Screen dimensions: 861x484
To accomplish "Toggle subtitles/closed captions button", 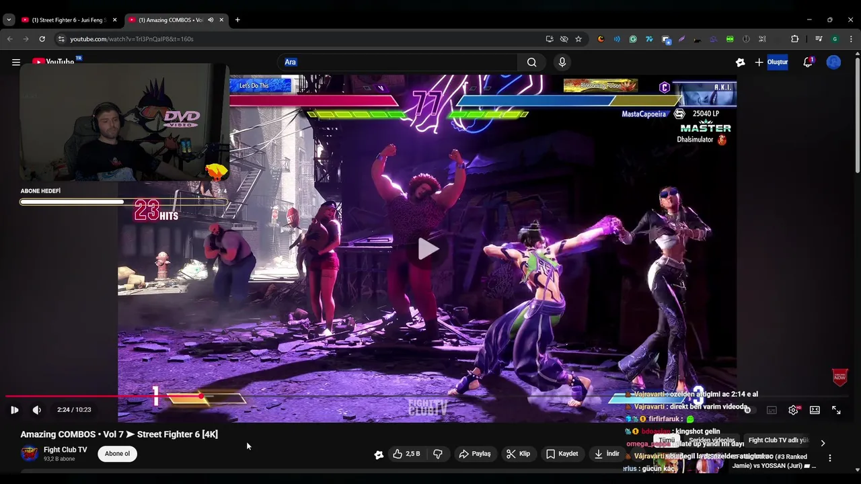I will tap(772, 409).
